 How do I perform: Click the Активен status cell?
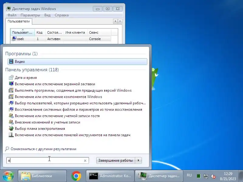click(54, 39)
